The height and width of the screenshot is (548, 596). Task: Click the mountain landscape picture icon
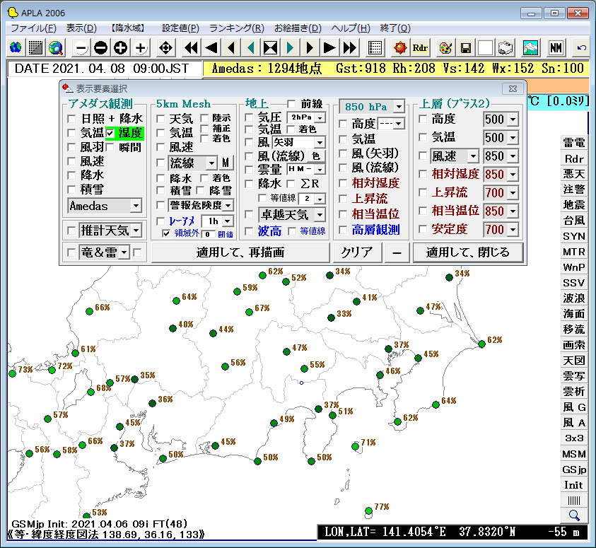click(x=530, y=48)
